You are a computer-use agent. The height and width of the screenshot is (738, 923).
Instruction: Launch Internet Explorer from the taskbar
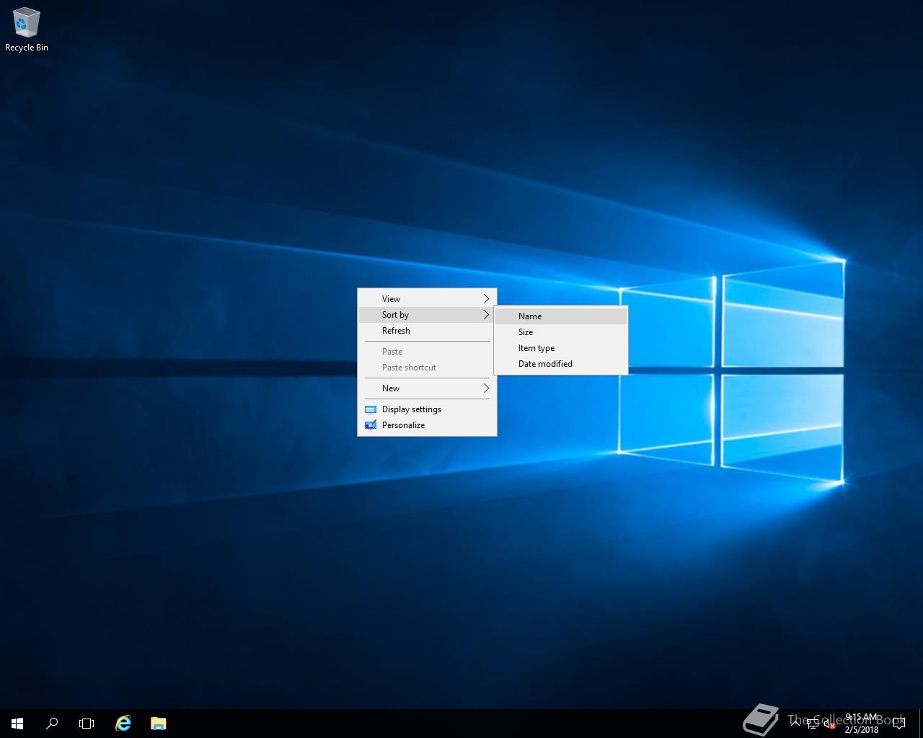pos(123,724)
